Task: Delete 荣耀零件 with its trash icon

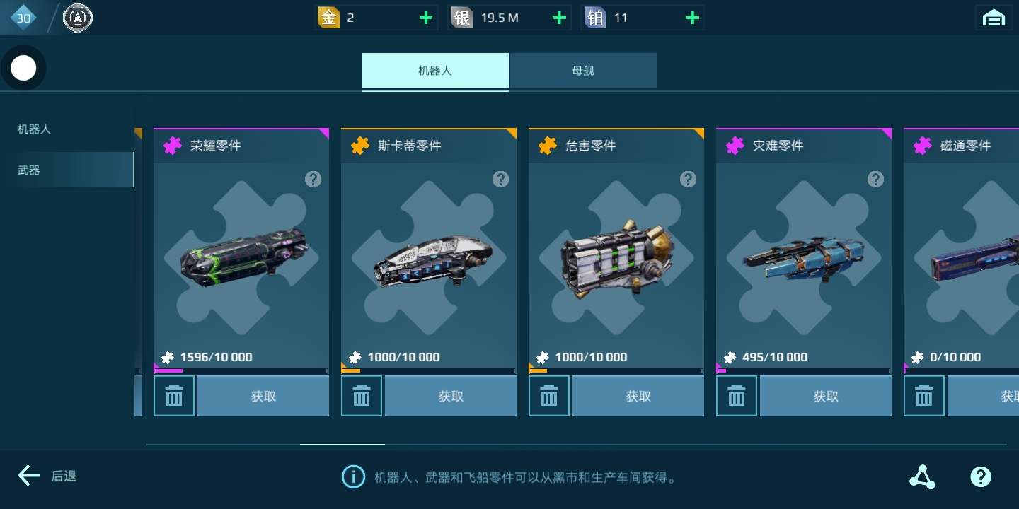Action: (x=174, y=396)
